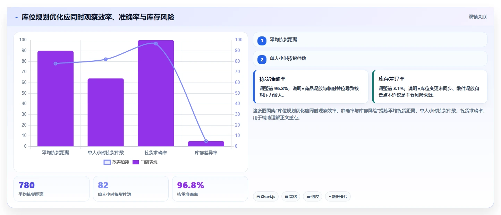The image size is (501, 215).
Task: Click the 96.8% stat card
Action: (x=210, y=189)
